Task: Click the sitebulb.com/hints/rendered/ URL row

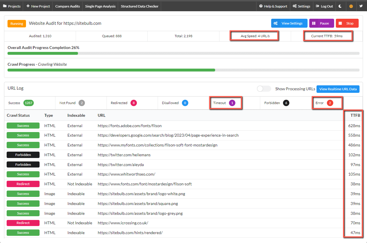Action: click(130, 233)
